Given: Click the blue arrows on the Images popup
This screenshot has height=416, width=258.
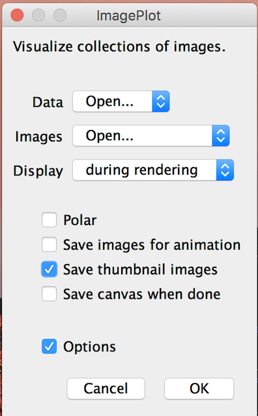Looking at the screenshot, I should point(221,136).
